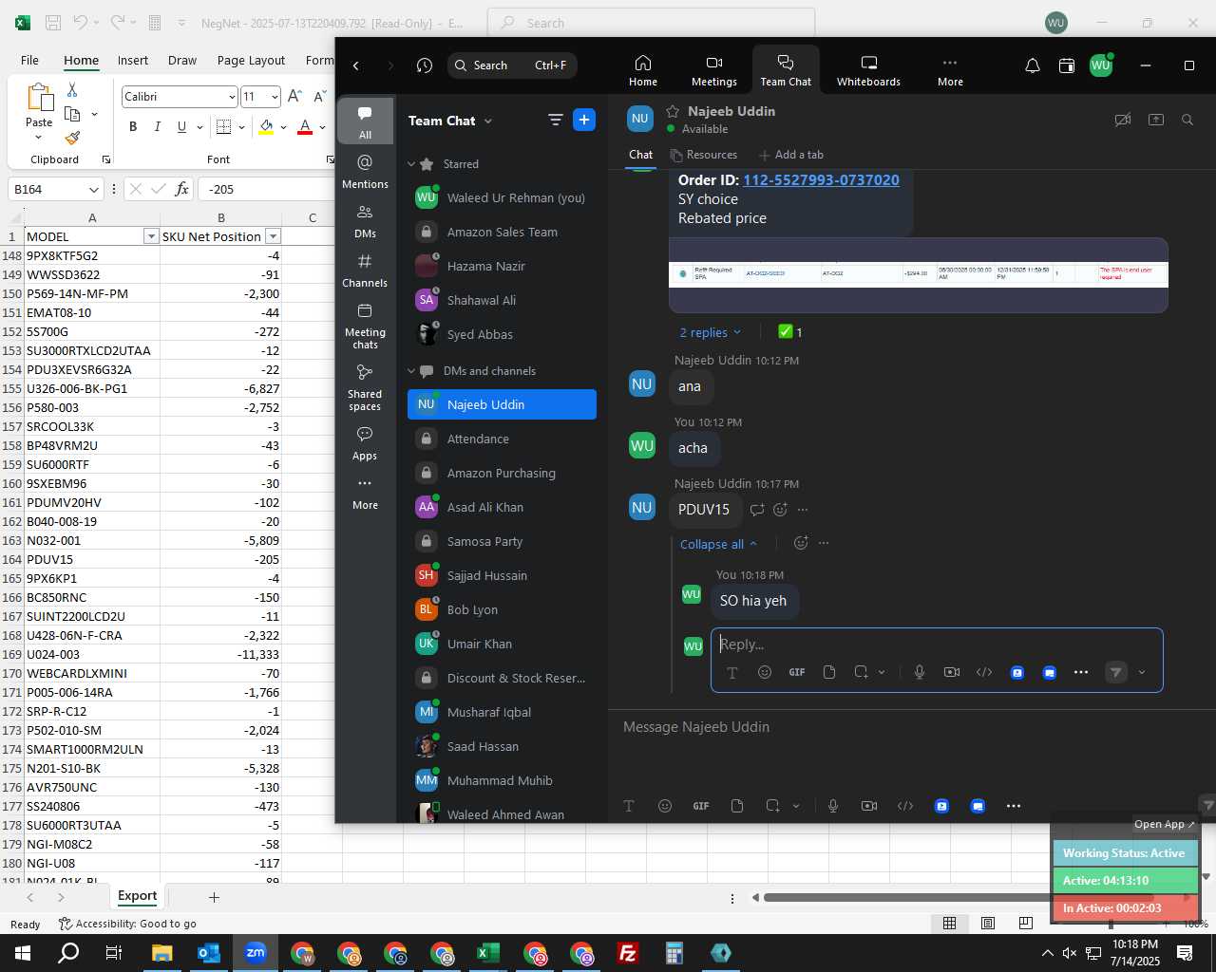The width and height of the screenshot is (1216, 972).
Task: Click Excel Name Box showing B164
Action: [x=55, y=189]
